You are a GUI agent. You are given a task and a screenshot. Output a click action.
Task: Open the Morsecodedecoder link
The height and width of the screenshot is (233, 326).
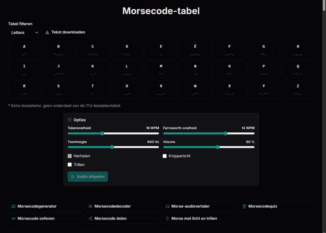click(x=123, y=206)
